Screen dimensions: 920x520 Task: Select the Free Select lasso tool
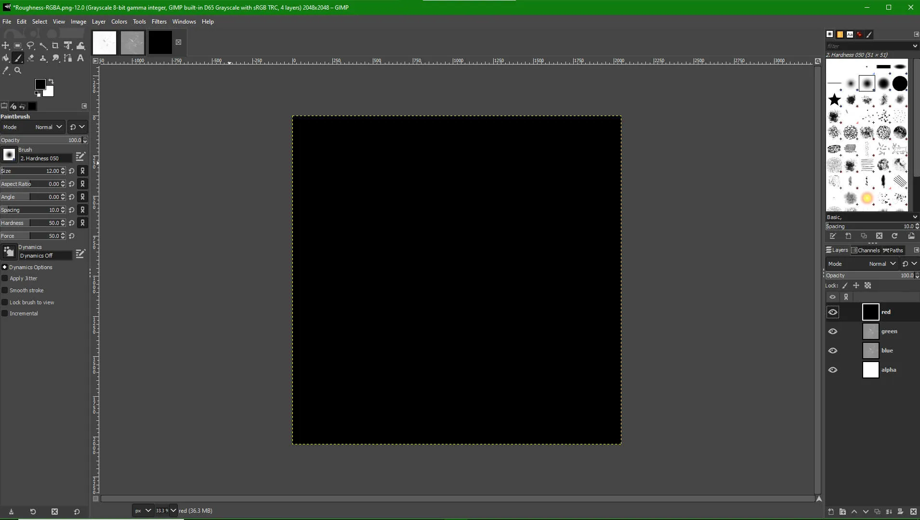30,46
